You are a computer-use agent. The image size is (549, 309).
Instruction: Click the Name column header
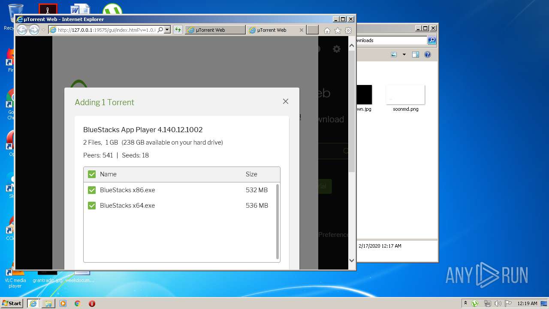point(108,174)
